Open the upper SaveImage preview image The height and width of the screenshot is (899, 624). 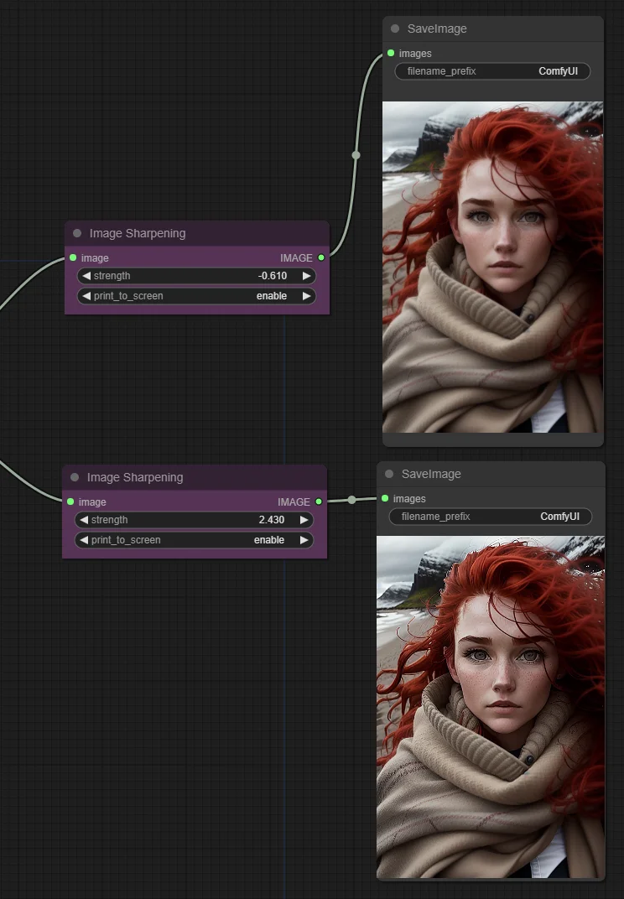[x=492, y=268]
